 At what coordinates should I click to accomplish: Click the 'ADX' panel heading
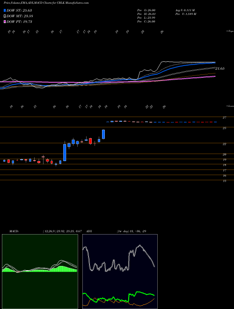[89, 231]
